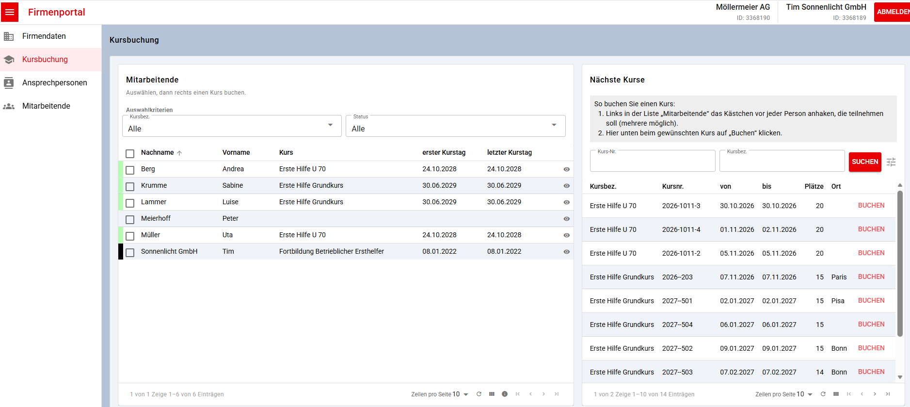Open Firmendaten in the sidebar
Screen dimensions: 910x407
50,36
